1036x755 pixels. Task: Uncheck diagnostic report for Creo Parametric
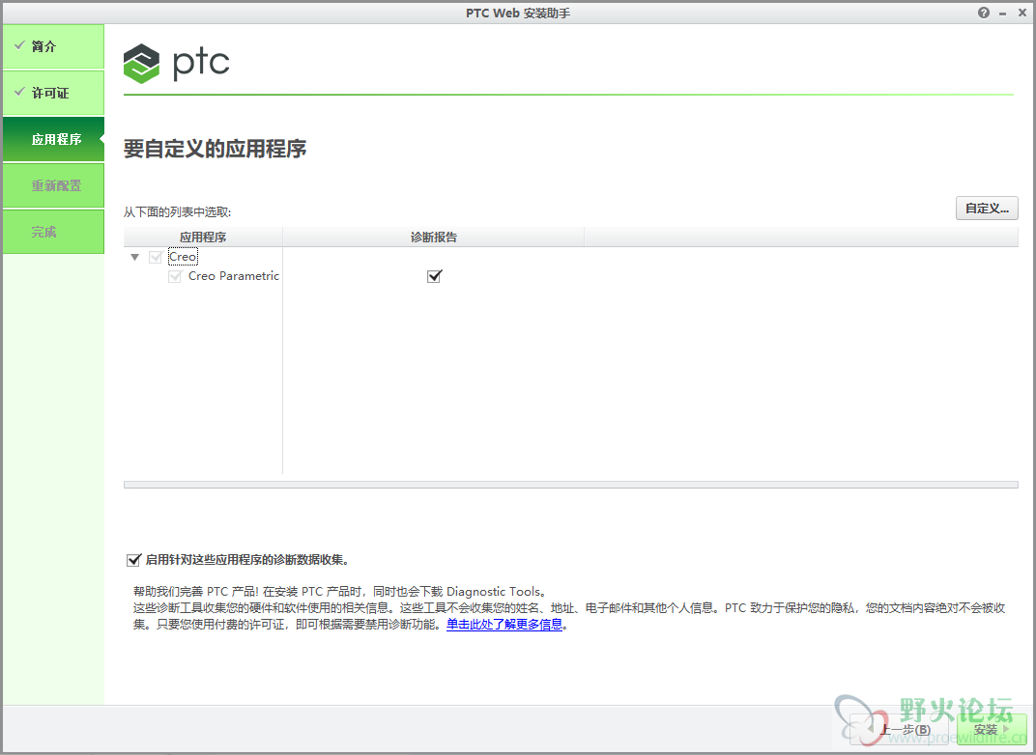[x=434, y=276]
